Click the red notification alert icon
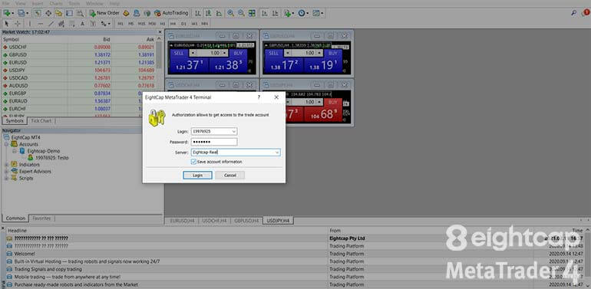Image resolution: width=591 pixels, height=289 pixels. (586, 13)
